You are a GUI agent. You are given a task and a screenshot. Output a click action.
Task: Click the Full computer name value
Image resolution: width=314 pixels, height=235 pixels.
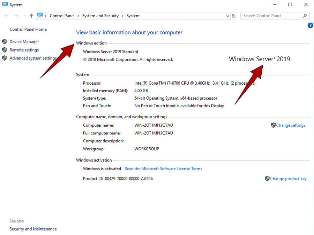[154, 133]
